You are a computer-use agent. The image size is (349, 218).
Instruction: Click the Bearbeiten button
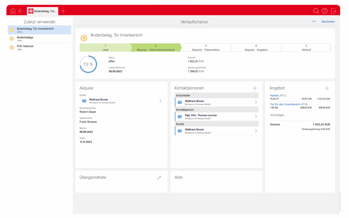(x=328, y=21)
